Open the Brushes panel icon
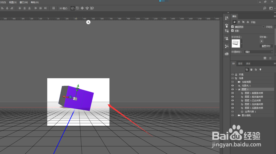Viewport: 276px width, 154px height. pos(227,25)
